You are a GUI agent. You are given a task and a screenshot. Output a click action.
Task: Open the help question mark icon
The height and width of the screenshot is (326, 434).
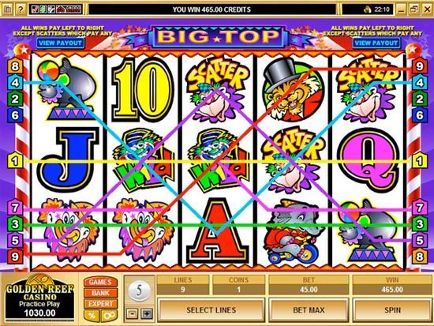tap(21, 9)
